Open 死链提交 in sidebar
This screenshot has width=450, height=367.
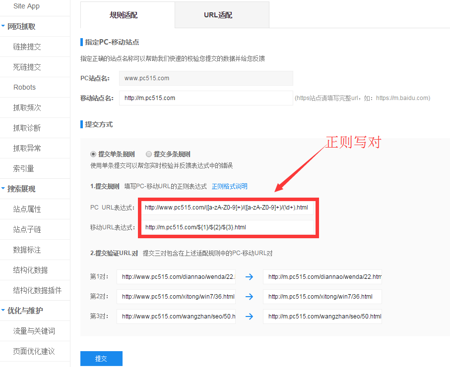click(x=27, y=67)
